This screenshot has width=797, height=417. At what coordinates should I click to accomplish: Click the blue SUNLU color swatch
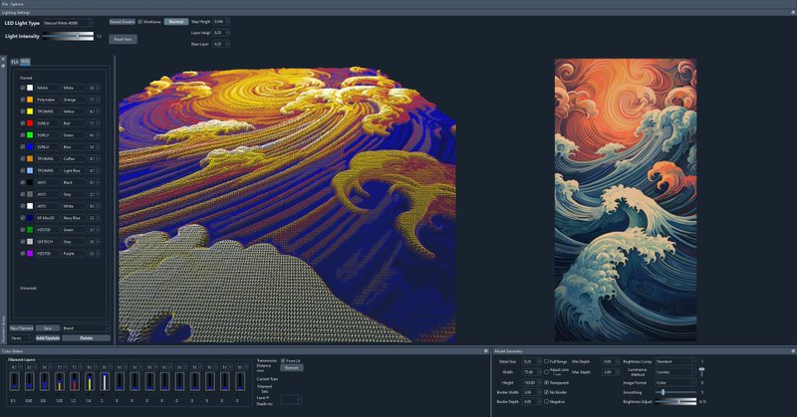coord(30,146)
